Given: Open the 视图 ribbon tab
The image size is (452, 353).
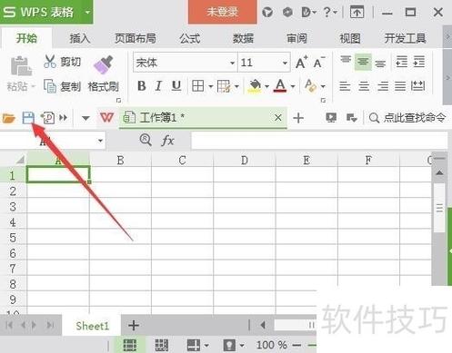Looking at the screenshot, I should tap(350, 38).
